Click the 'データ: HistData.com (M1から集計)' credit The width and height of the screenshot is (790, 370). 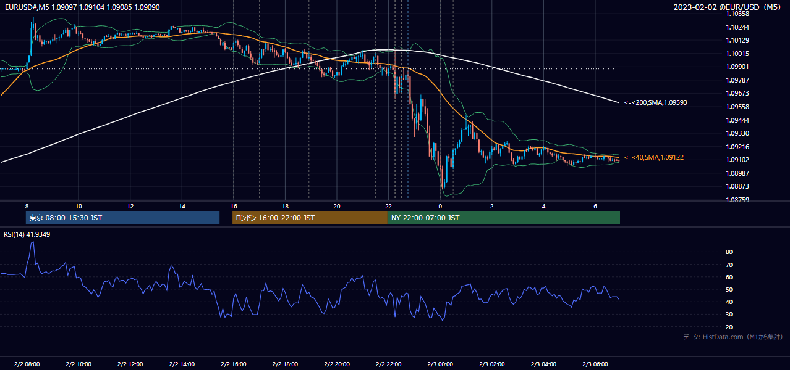pos(733,337)
